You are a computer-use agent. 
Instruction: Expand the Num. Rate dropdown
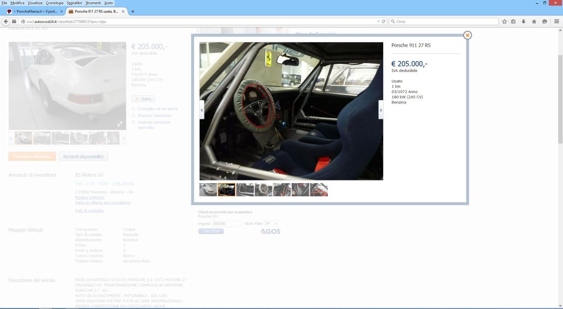tap(271, 224)
